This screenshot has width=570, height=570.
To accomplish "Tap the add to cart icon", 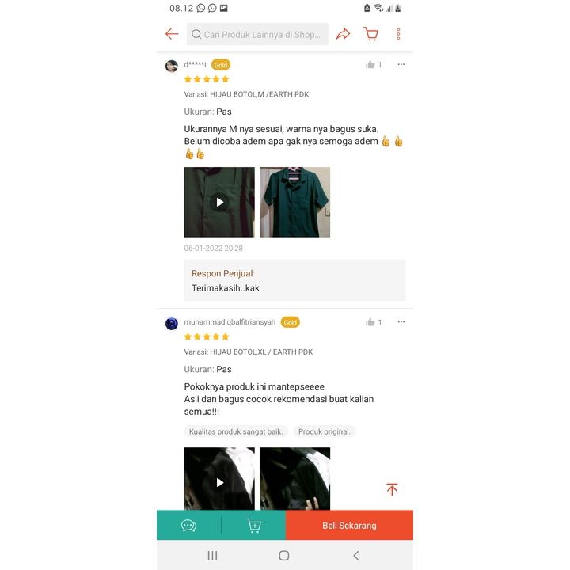I will [253, 526].
